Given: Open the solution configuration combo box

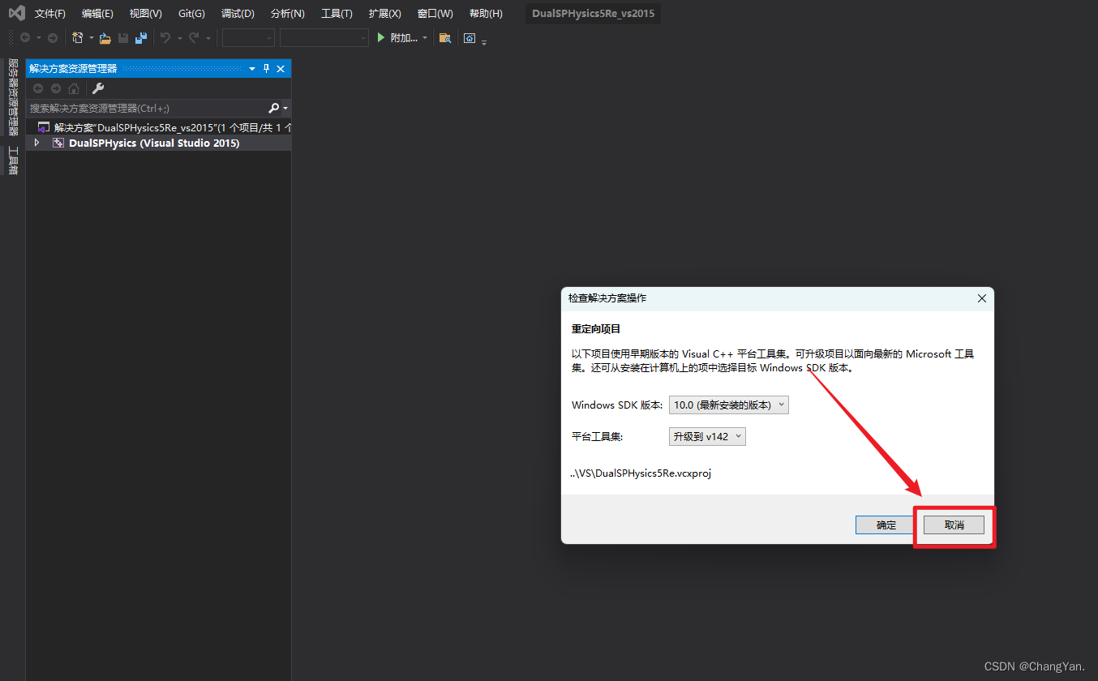Looking at the screenshot, I should (248, 38).
